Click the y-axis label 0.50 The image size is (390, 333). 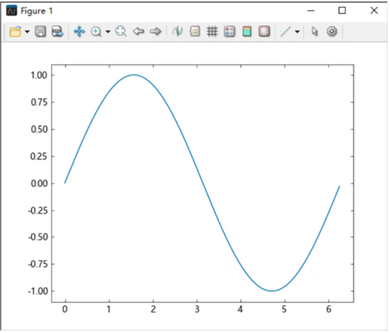pyautogui.click(x=39, y=129)
